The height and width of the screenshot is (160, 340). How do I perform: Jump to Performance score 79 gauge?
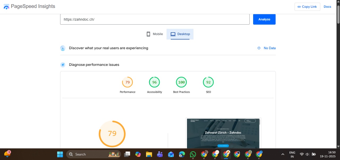tap(127, 82)
